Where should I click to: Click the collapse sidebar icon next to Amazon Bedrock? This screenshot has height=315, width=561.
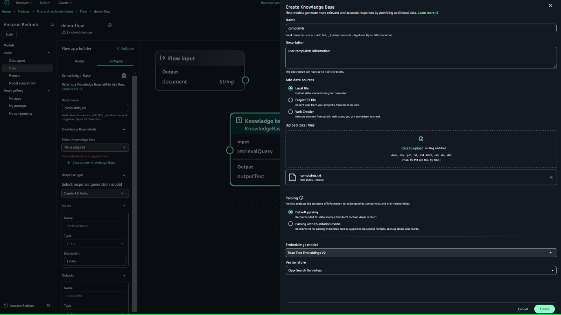point(52,24)
